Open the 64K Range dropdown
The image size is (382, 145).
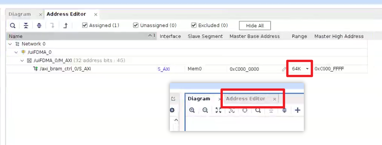tap(307, 69)
